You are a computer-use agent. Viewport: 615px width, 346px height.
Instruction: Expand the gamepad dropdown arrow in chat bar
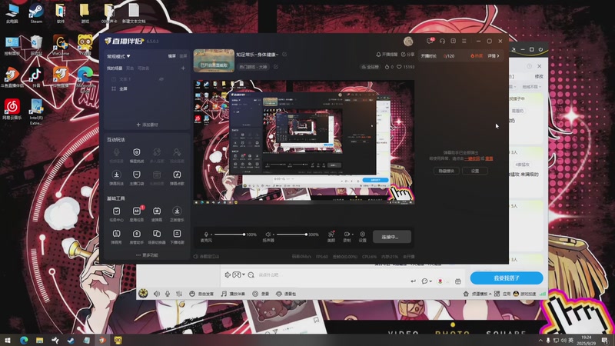(243, 274)
